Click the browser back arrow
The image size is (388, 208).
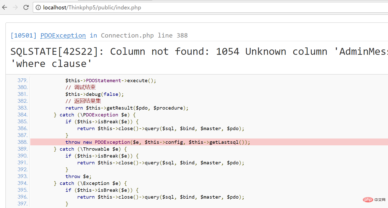(x=5, y=7)
